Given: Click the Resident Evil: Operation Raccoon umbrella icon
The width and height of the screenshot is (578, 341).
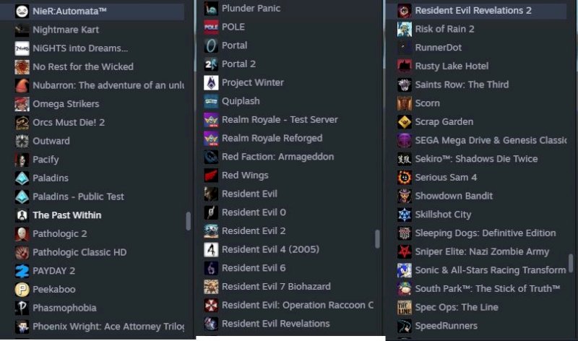Looking at the screenshot, I should 211,306.
